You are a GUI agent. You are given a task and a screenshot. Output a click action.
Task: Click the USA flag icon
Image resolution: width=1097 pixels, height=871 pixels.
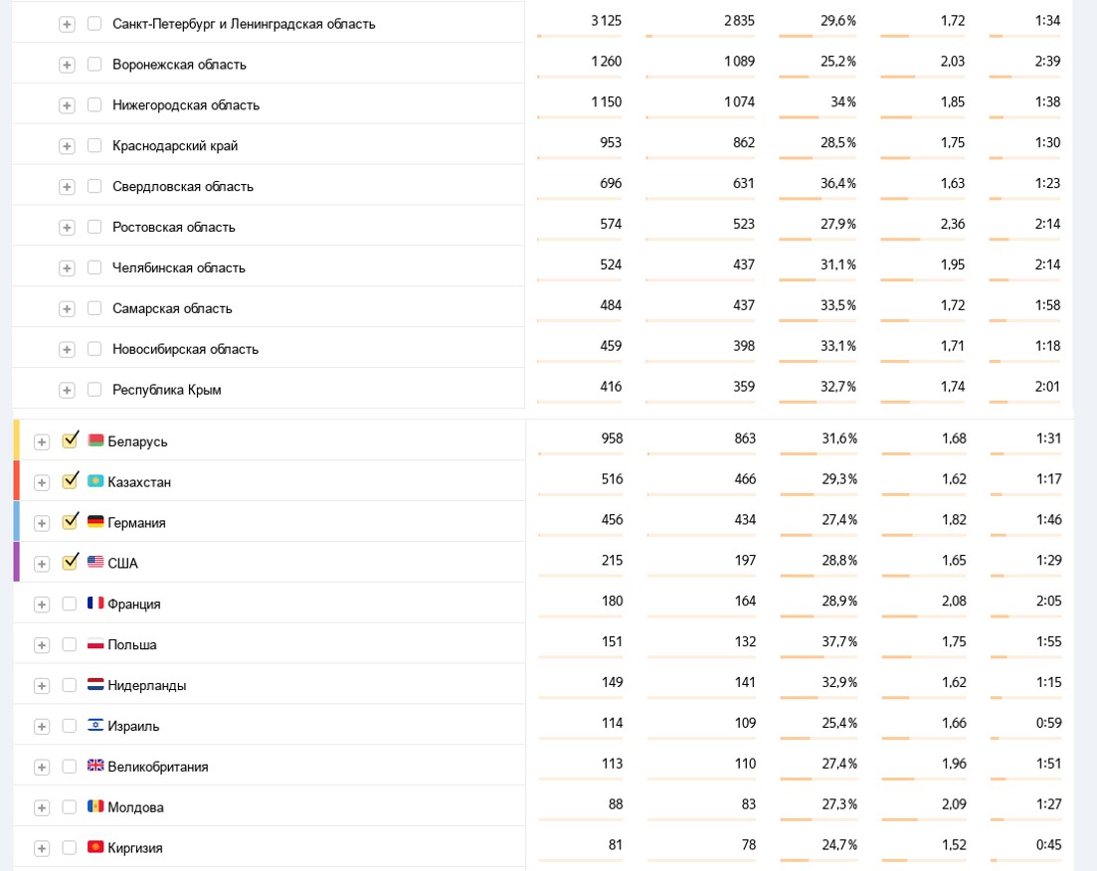[x=95, y=563]
